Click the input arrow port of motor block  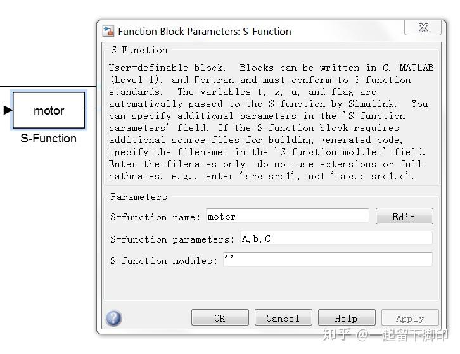[8, 110]
